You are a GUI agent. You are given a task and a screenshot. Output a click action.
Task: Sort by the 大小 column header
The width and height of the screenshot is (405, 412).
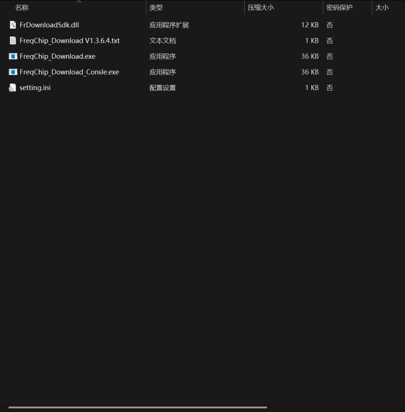click(382, 7)
